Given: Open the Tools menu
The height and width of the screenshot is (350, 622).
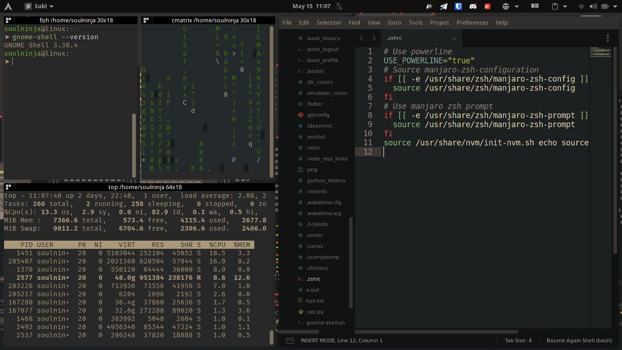Looking at the screenshot, I should (415, 22).
